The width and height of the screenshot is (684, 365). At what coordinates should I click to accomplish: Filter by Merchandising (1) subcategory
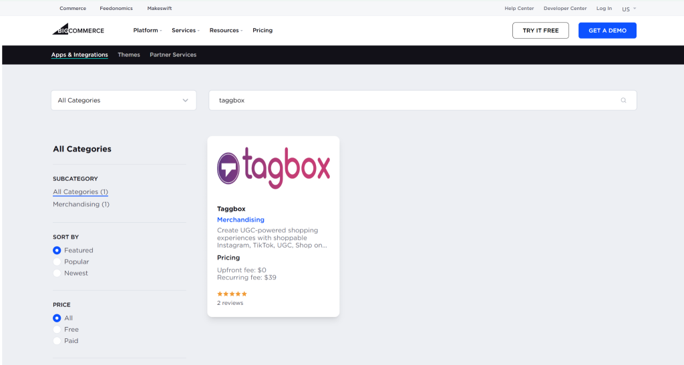click(x=81, y=204)
